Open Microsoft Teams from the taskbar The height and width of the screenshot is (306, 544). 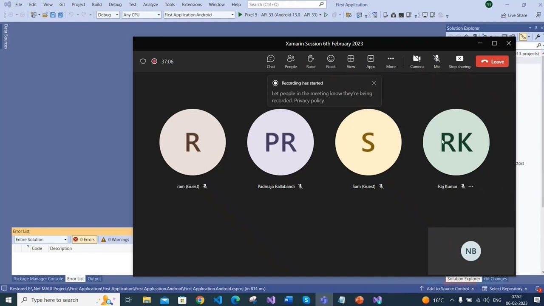point(324,300)
